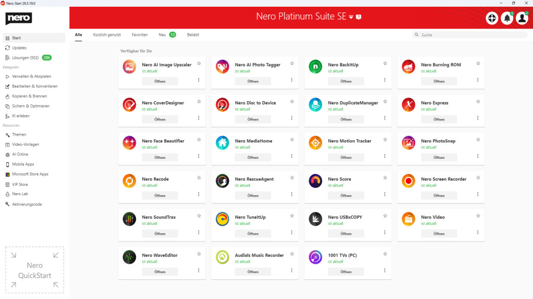
Task: Open the Neu tab with 13 new items
Action: 161,34
